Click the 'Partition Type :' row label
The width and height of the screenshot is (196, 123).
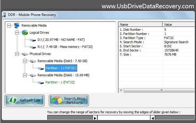click(132, 38)
